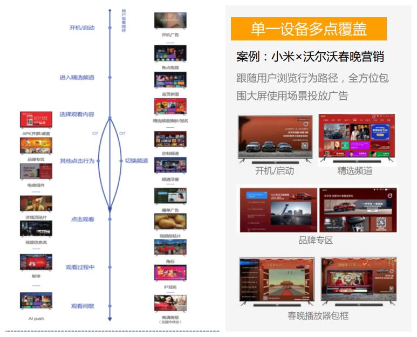Screen dimensions: 417x337
Task: Click the 切换频道 branch node
Action: (121, 161)
